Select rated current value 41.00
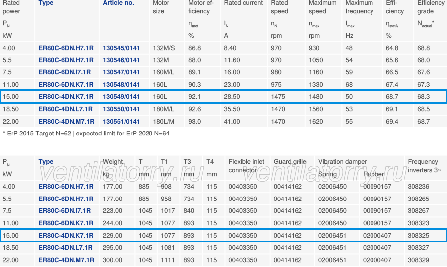The width and height of the screenshot is (447, 267). (x=232, y=122)
